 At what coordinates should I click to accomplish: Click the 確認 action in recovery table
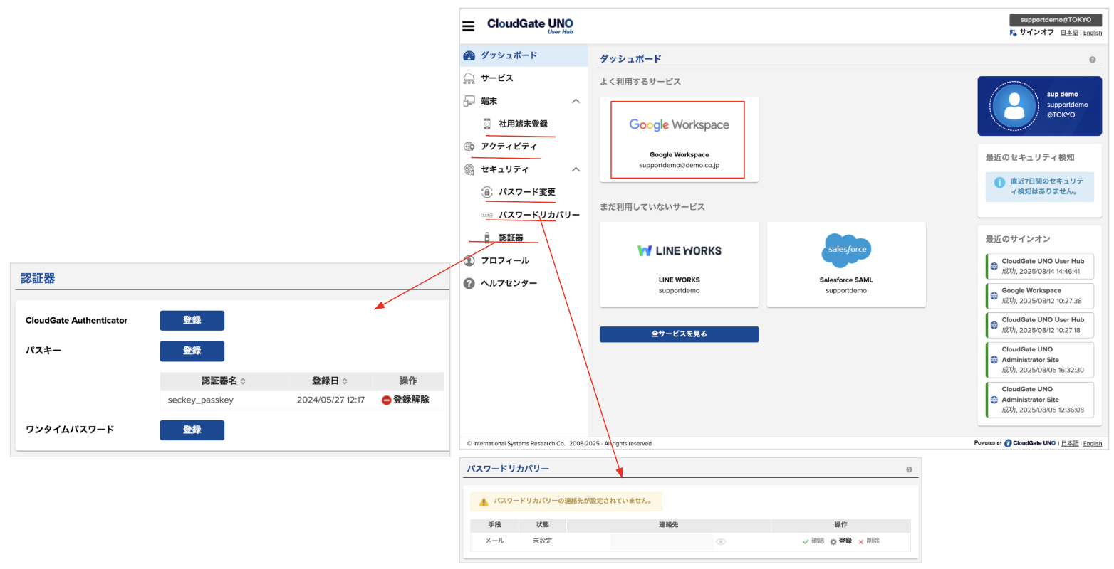pos(813,541)
